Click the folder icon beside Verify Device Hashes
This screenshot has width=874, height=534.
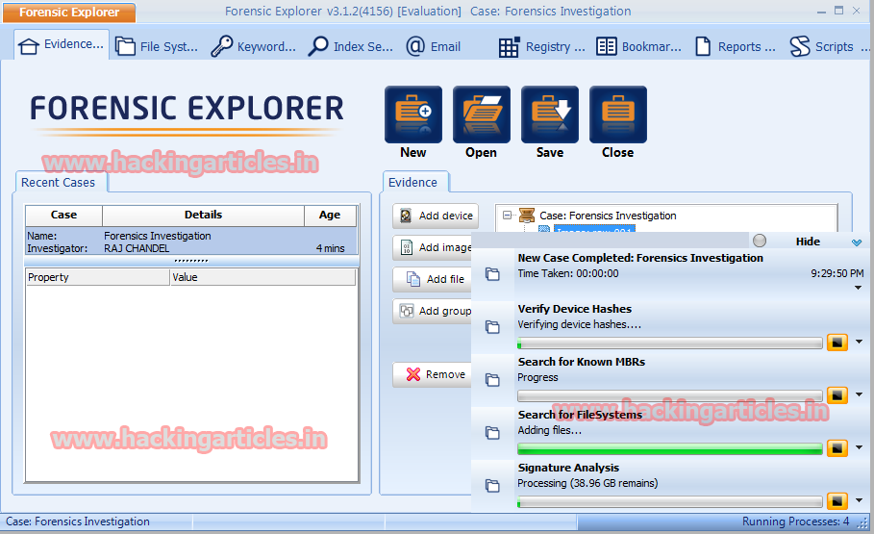492,327
